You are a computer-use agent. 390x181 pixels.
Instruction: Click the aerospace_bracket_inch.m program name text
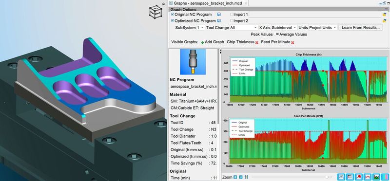194,87
